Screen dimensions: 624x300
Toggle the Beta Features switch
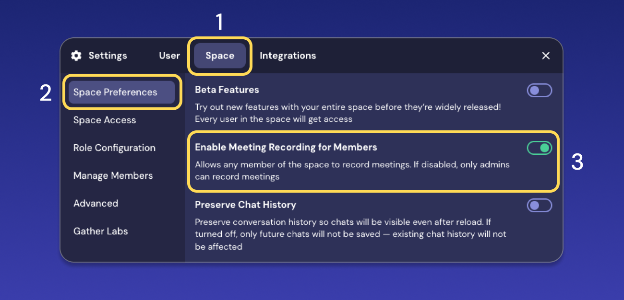coord(539,91)
